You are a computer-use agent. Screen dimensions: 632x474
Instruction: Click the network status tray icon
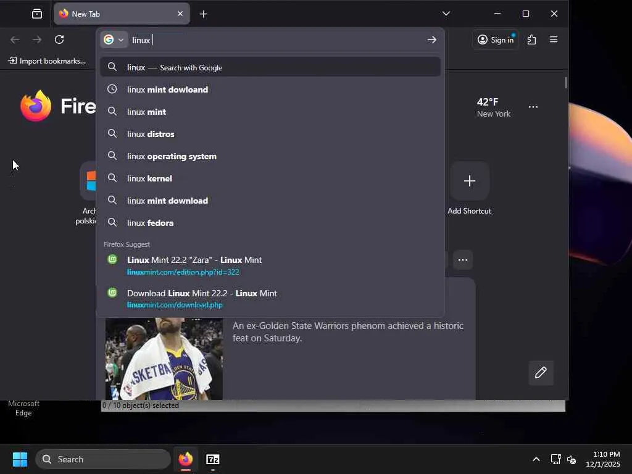click(x=556, y=459)
